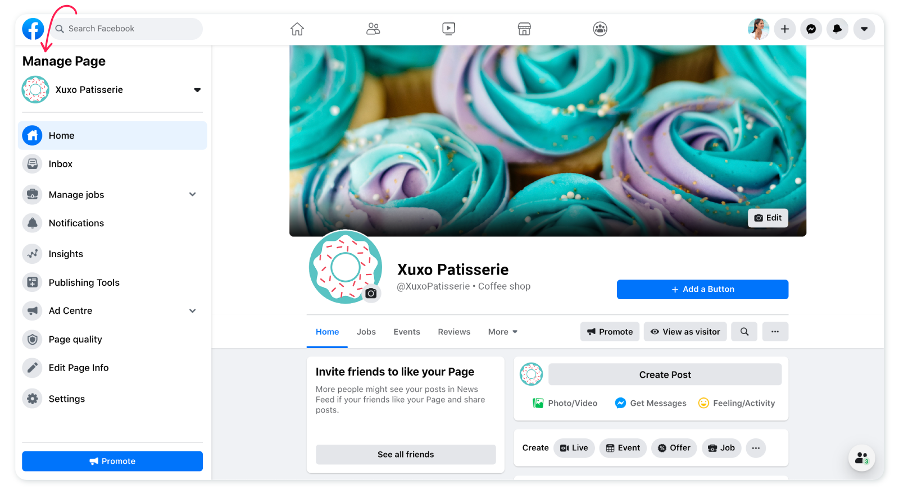The height and width of the screenshot is (494, 899).
Task: Select Feeling/Activity post option
Action: (x=737, y=403)
